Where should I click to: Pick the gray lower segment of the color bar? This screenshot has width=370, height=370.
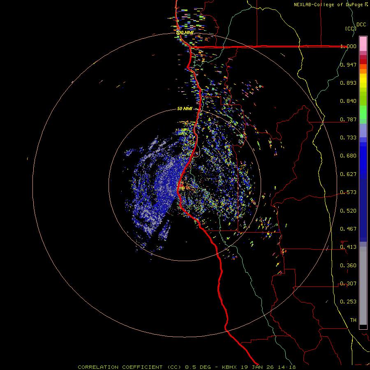pos(363,286)
